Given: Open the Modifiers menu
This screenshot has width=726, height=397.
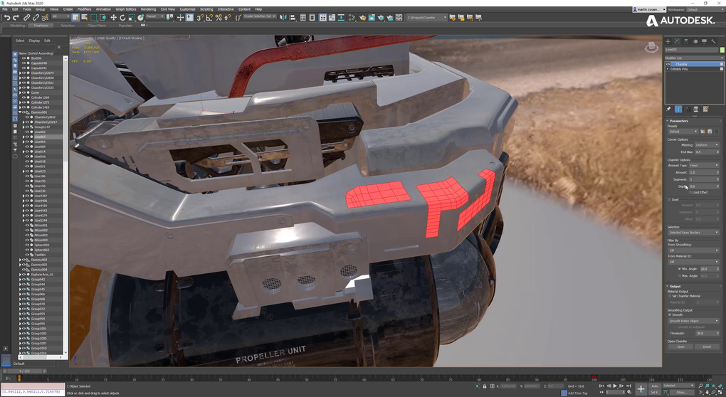Looking at the screenshot, I should pyautogui.click(x=84, y=9).
